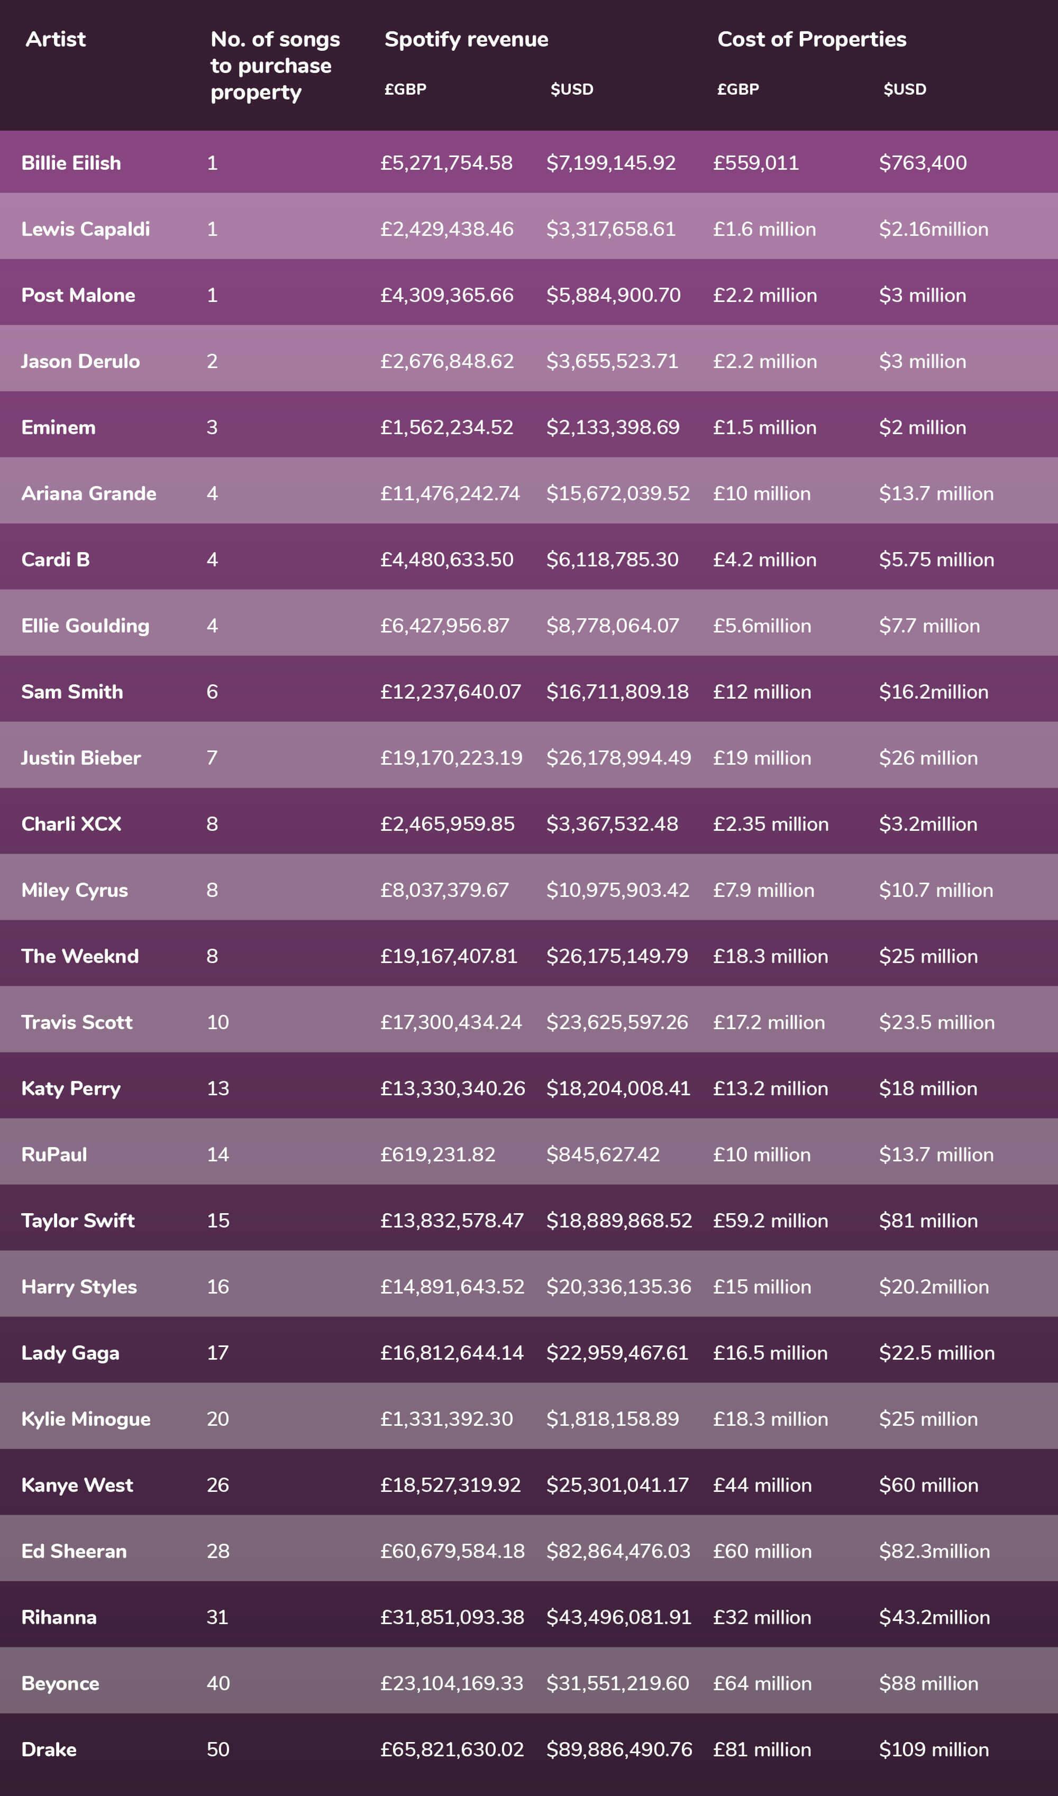
Task: Select Drake's $89,886,490.76 revenue cell
Action: [619, 1749]
